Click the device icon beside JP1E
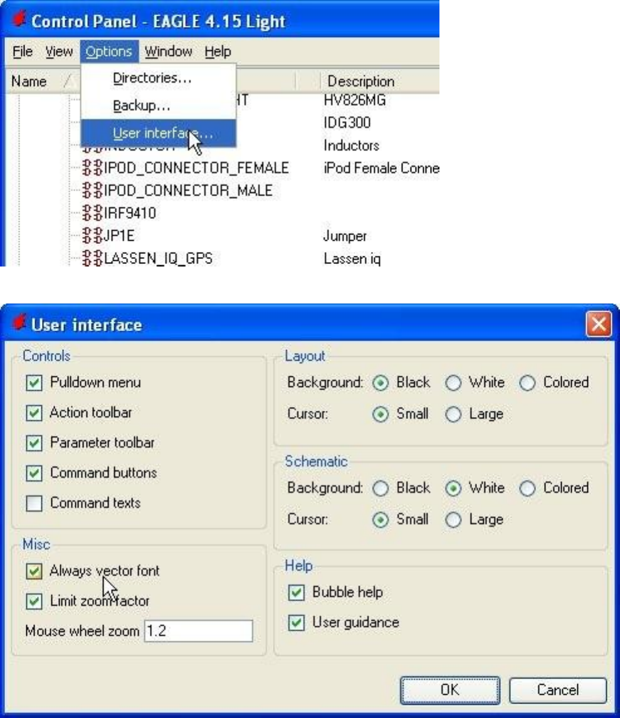 pos(93,236)
